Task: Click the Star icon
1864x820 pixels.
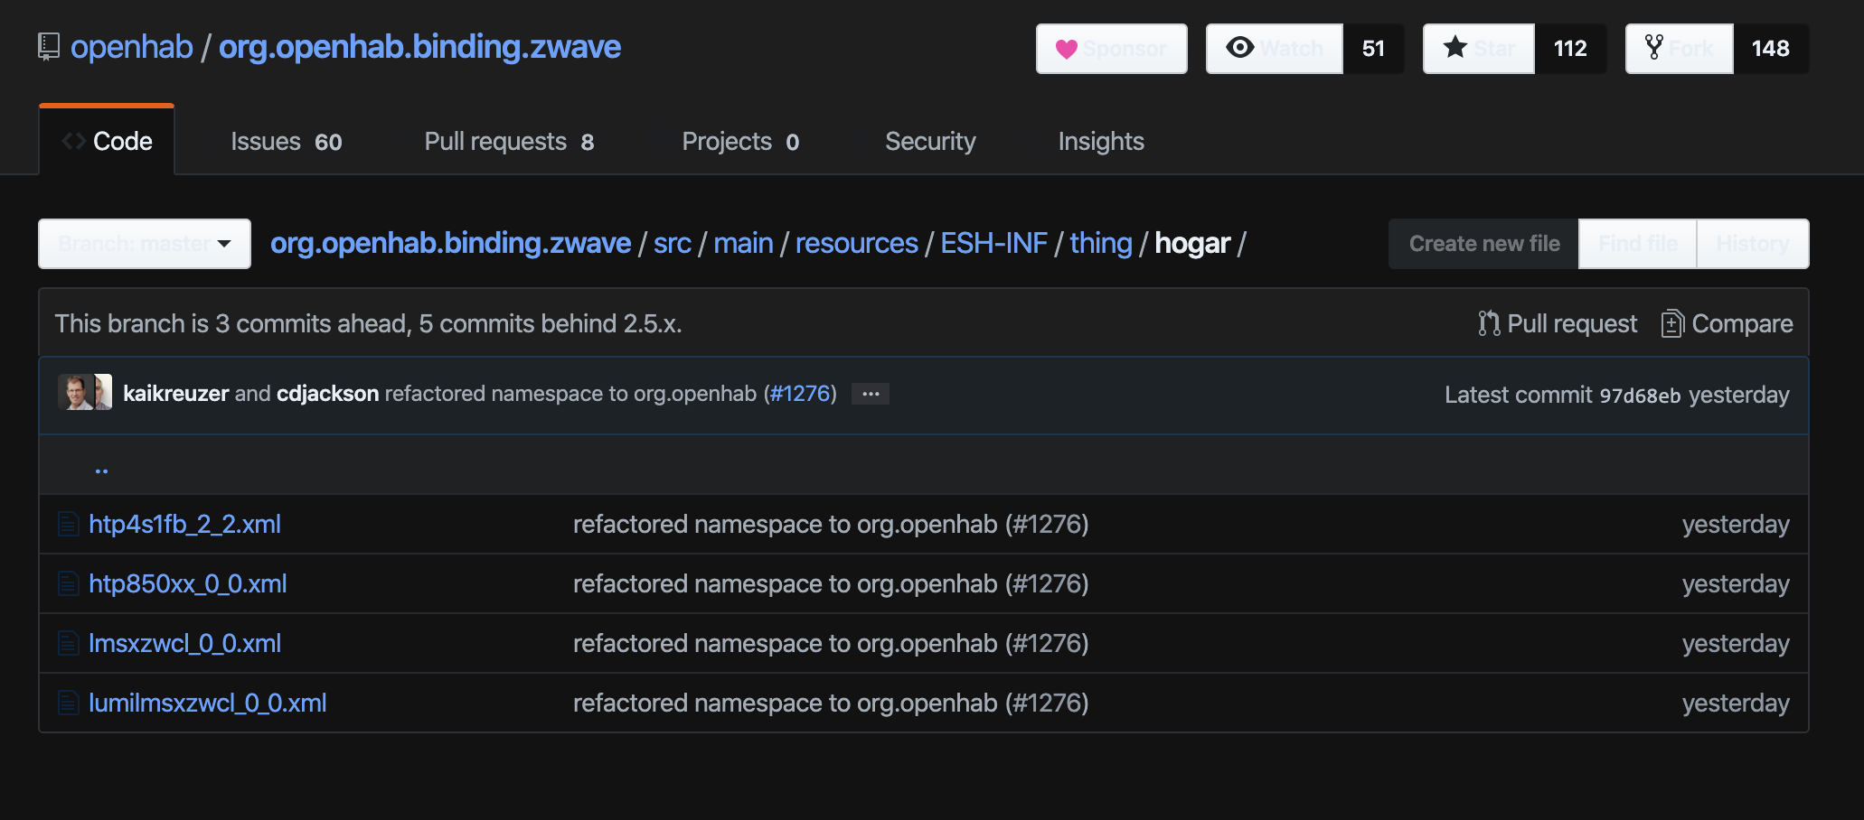Action: pos(1455,47)
